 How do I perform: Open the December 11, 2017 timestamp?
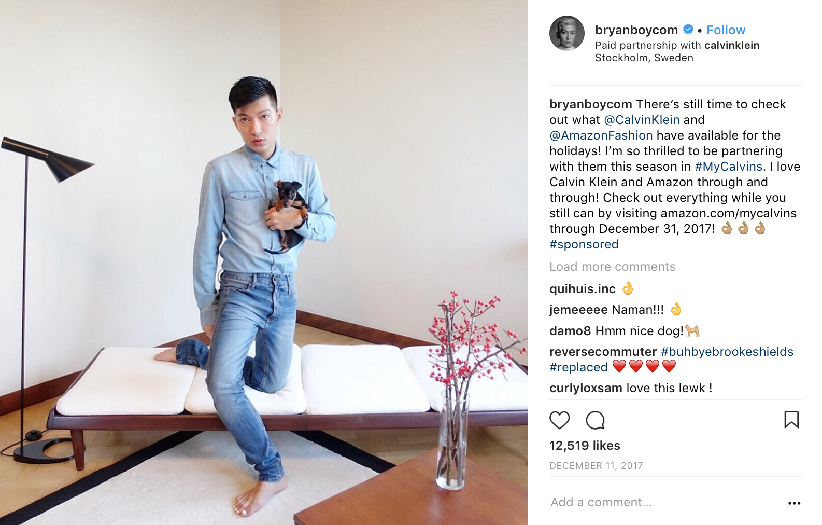596,466
